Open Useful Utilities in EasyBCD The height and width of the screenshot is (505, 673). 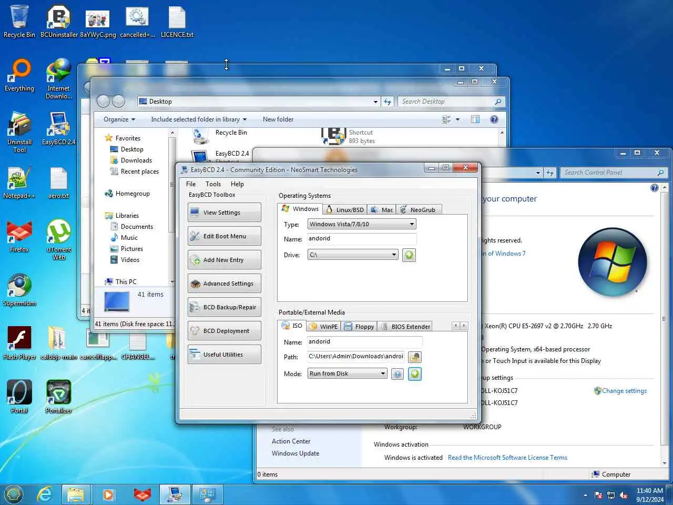coord(224,355)
